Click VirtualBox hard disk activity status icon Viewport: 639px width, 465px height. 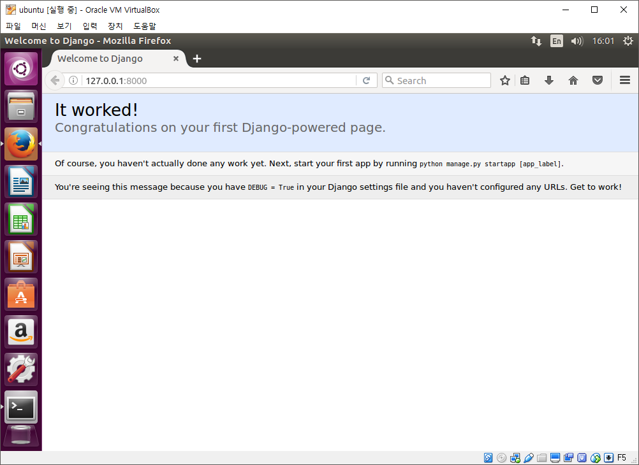click(488, 458)
